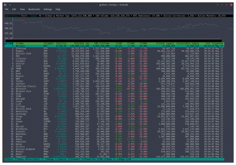
Task: Open the View menu
Action: point(22,9)
